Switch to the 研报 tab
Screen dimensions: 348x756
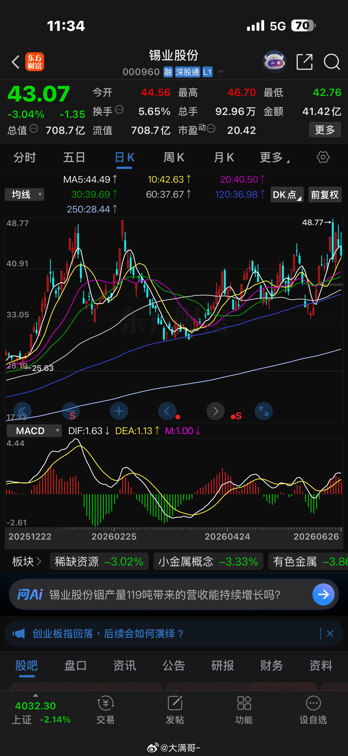pos(223,665)
